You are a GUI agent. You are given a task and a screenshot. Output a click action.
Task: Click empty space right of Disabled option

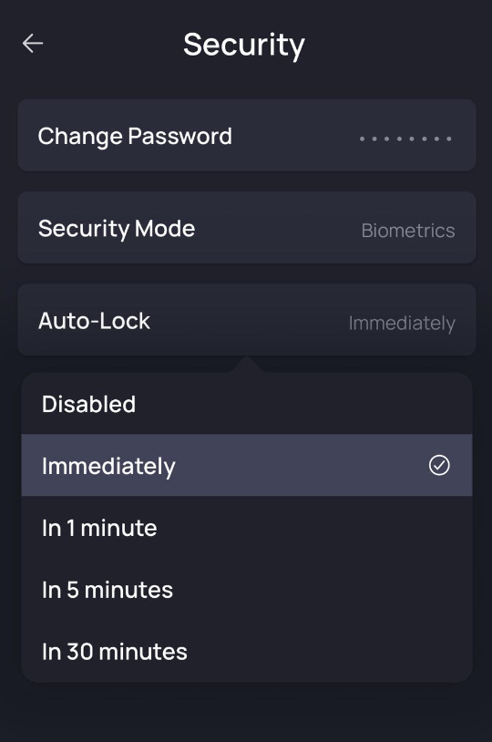coord(302,404)
